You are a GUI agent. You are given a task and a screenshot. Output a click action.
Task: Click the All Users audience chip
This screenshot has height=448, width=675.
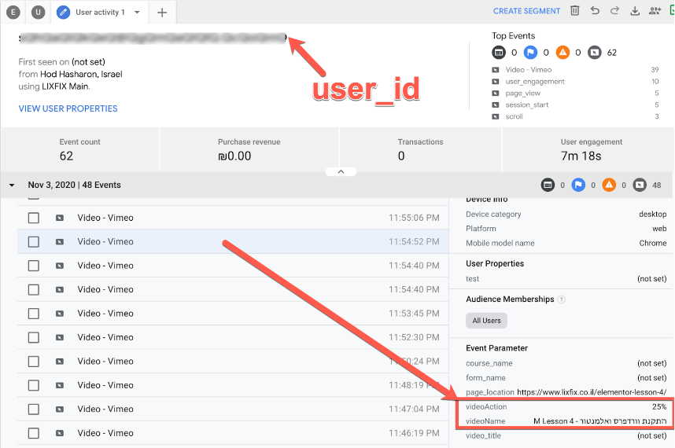pos(486,321)
